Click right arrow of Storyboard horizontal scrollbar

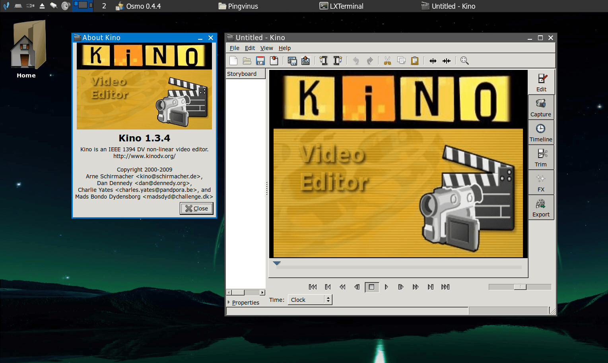pos(262,292)
